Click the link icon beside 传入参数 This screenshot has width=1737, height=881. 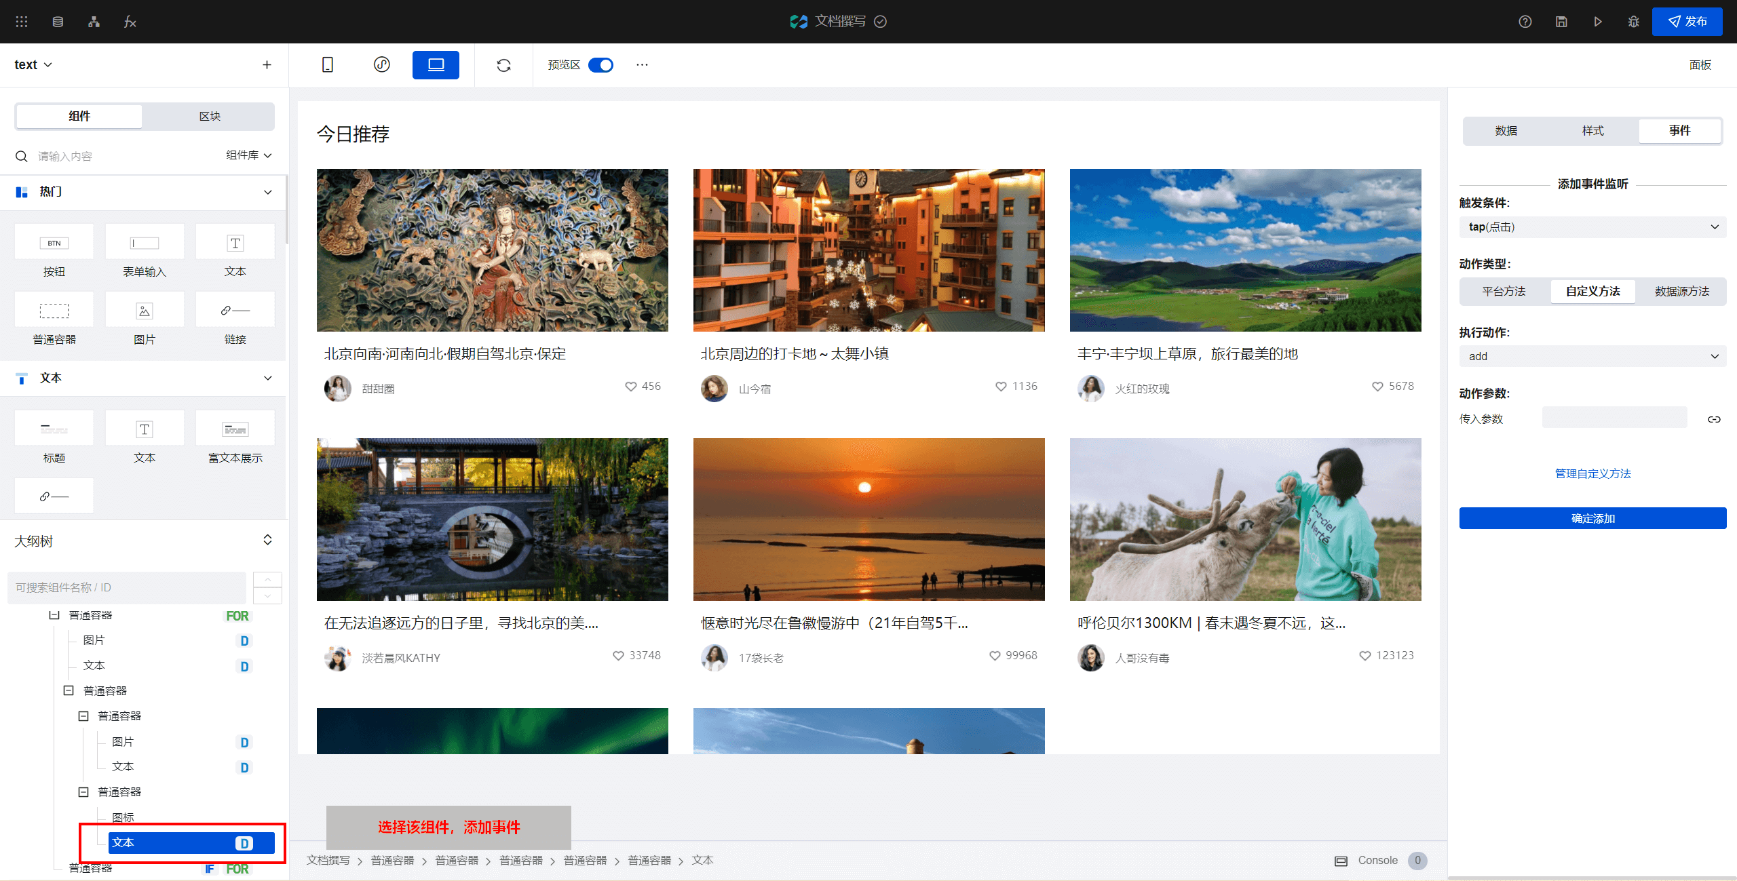[x=1714, y=419]
